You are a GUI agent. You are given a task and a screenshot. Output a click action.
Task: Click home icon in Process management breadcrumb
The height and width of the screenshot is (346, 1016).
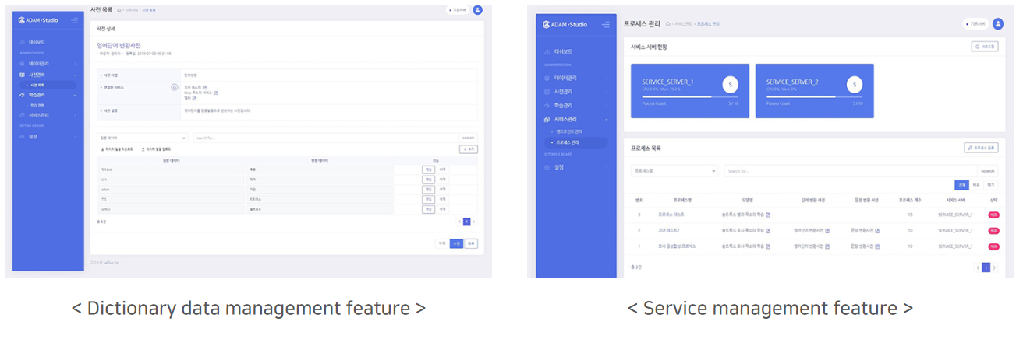click(x=668, y=24)
